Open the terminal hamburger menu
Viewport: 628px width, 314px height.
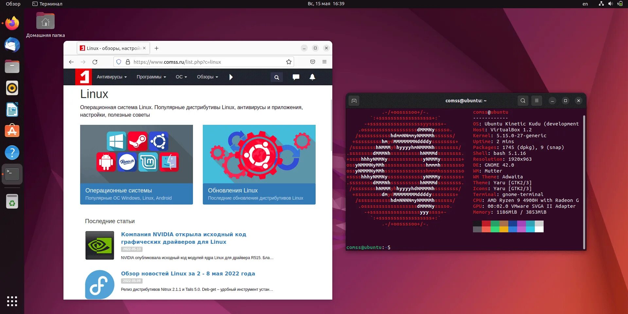(x=537, y=101)
